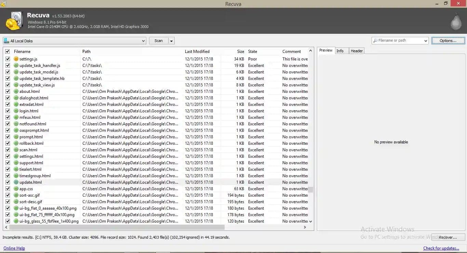Uncheck the ui-bg_flat_0_aaaaaa_40x100.png checkbox
This screenshot has width=467, height=253.
tap(8, 208)
